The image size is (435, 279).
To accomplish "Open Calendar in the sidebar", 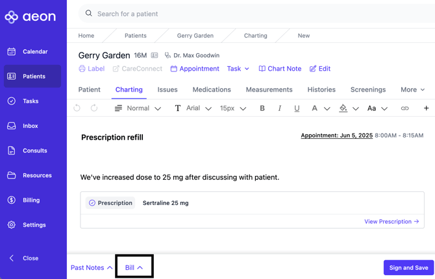I will pos(34,51).
